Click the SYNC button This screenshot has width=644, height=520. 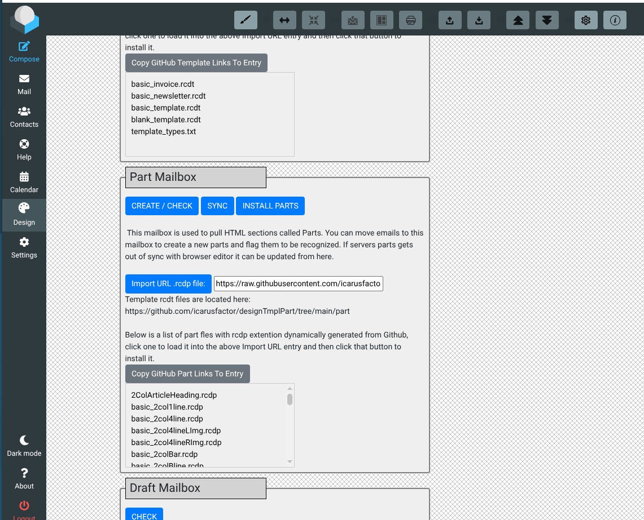(217, 206)
